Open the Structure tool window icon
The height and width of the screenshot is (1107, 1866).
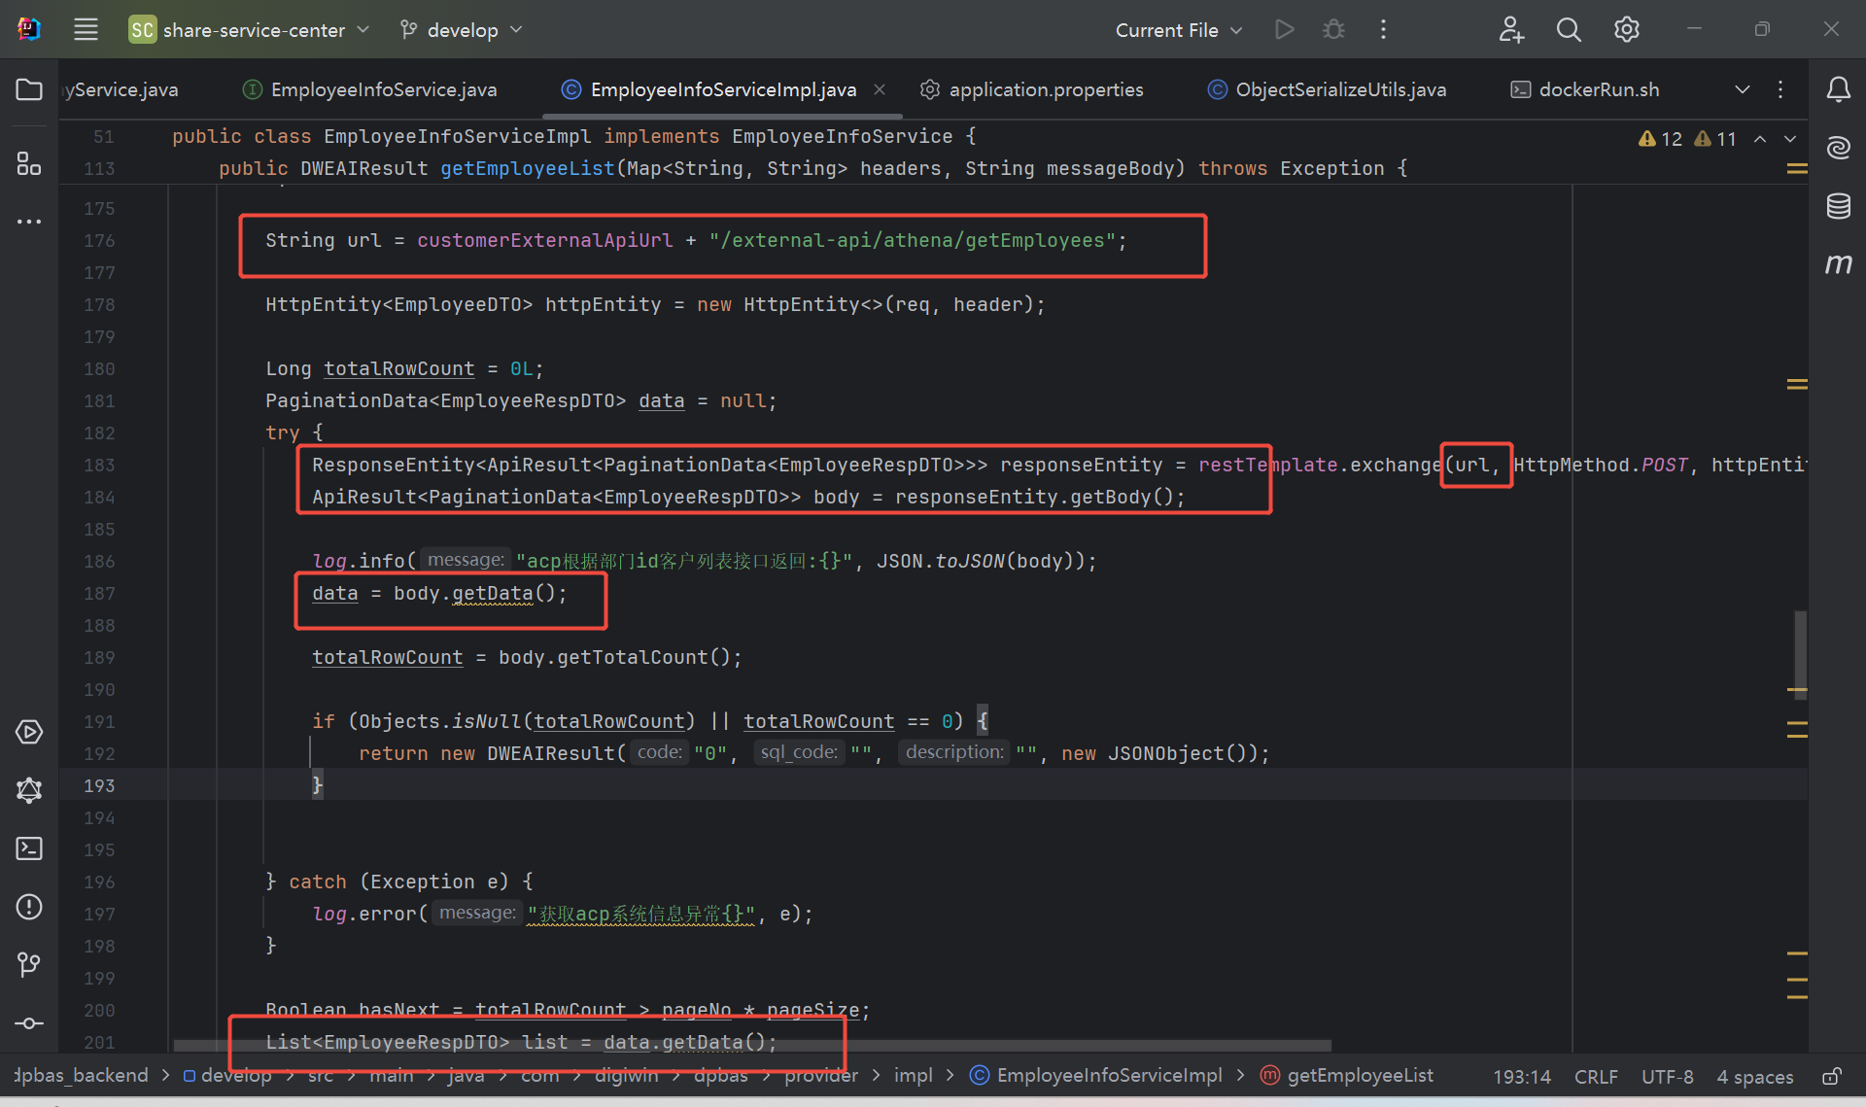click(x=29, y=163)
